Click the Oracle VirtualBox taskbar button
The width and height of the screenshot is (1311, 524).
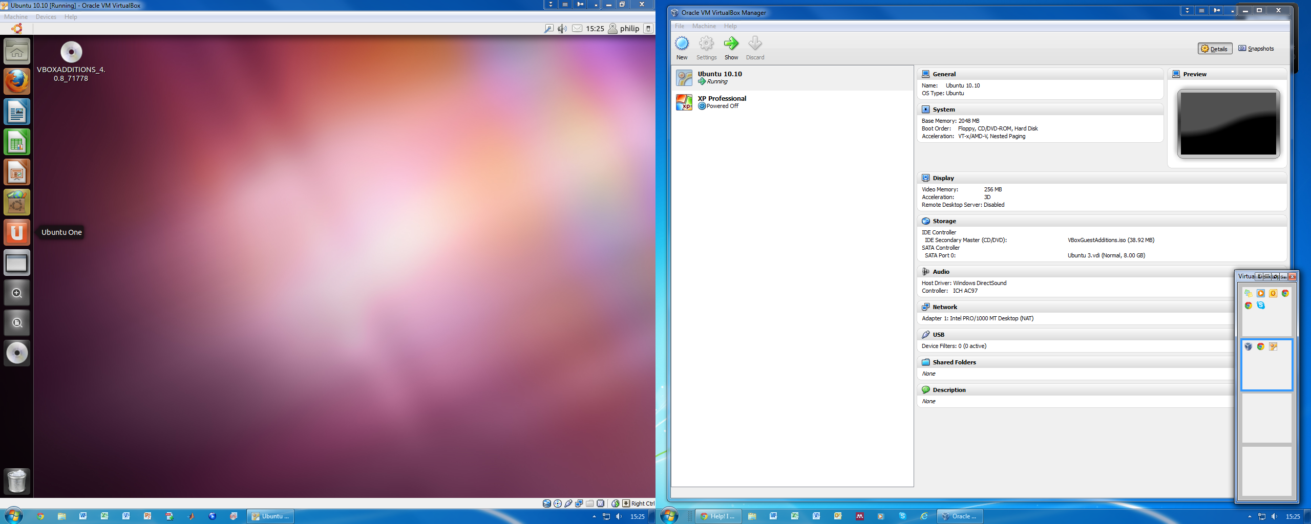960,516
